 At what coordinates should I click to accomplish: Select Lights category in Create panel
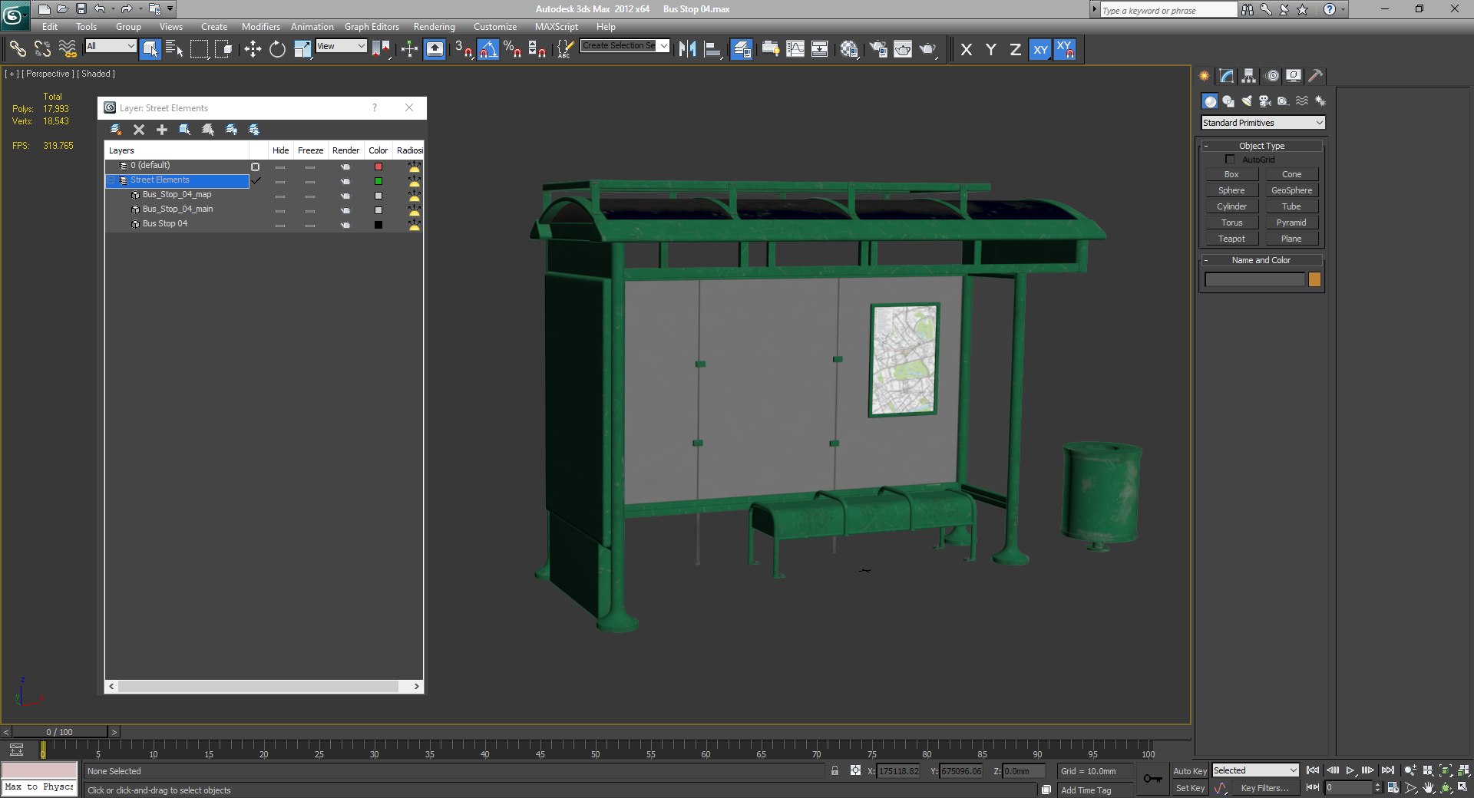point(1247,101)
